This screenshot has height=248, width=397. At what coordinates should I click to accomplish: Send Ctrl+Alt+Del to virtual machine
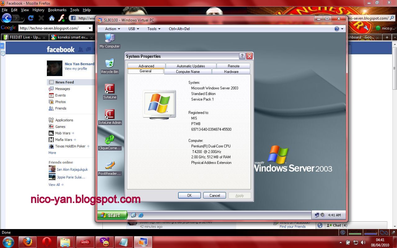tap(179, 29)
